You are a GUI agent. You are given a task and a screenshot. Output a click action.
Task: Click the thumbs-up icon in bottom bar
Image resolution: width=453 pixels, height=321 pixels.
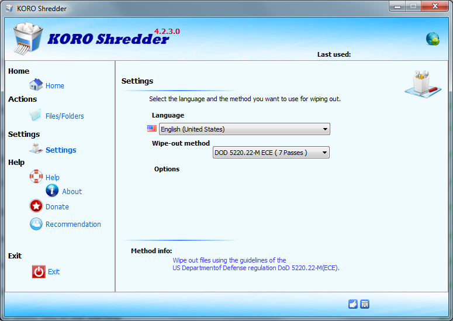point(353,304)
